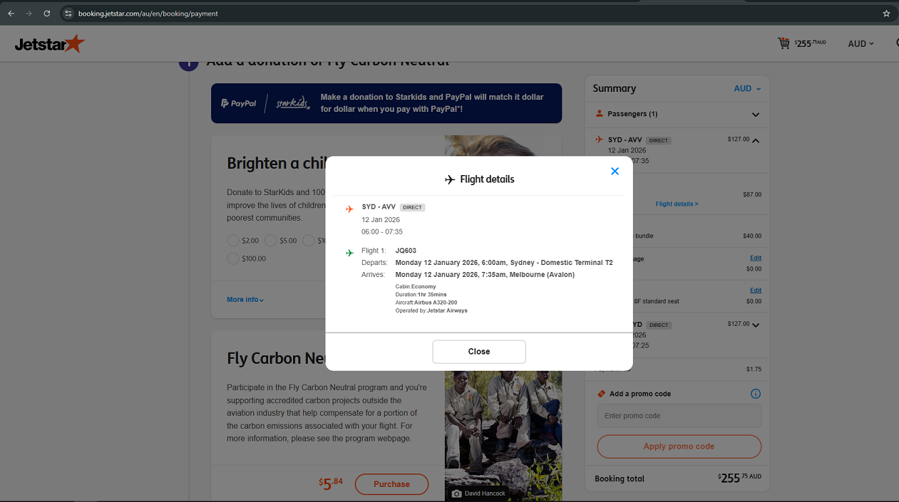Click the promo code tag icon

coord(601,394)
